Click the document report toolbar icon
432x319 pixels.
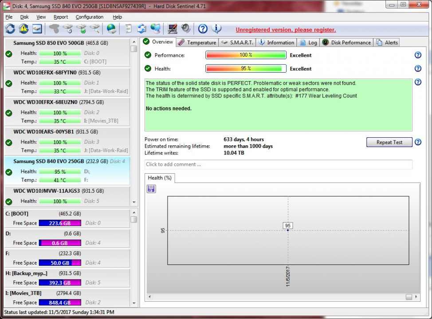click(x=128, y=29)
